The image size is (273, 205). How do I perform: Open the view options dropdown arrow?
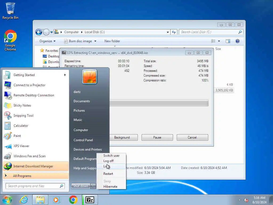coord(219,41)
